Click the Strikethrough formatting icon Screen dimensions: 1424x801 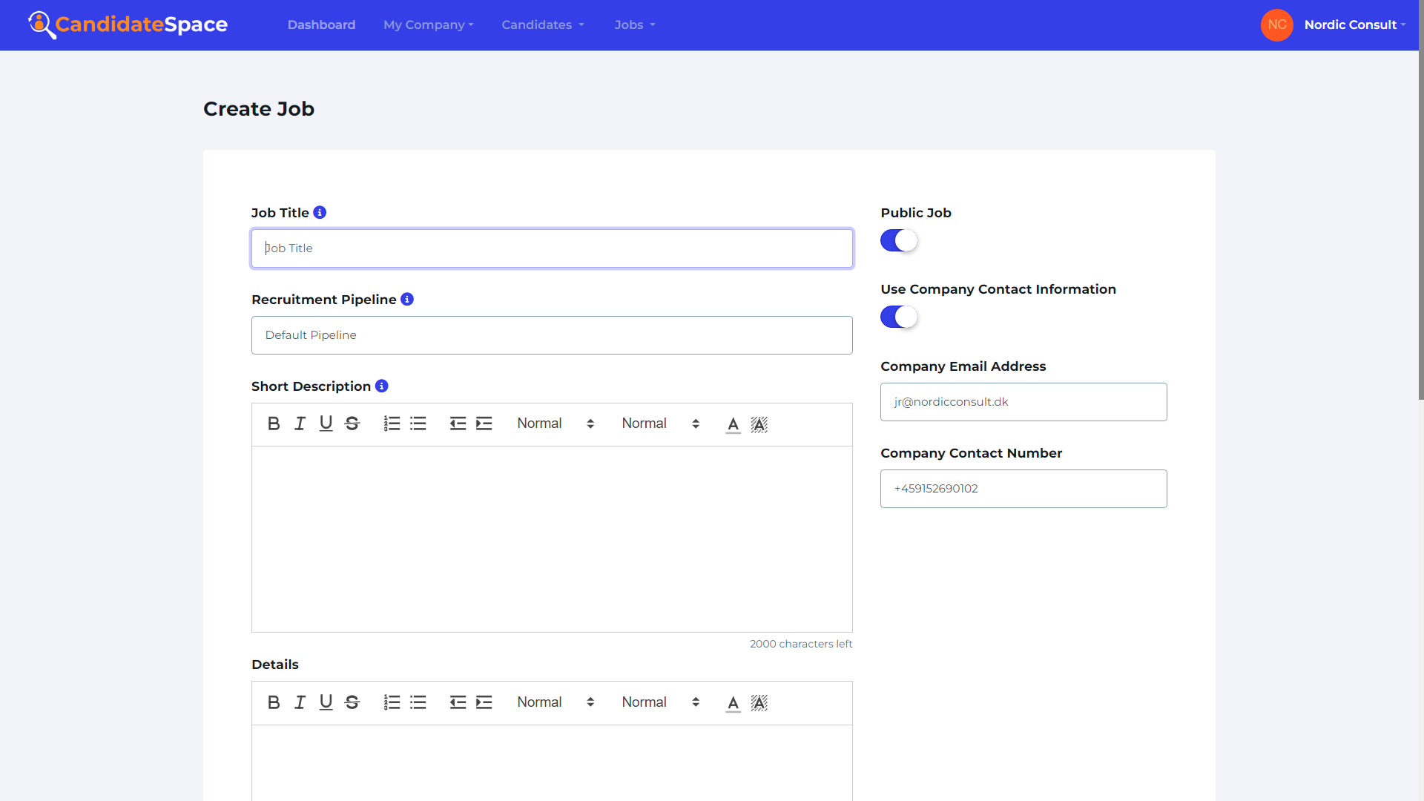pos(353,424)
